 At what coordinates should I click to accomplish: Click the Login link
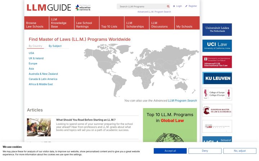(179, 6)
